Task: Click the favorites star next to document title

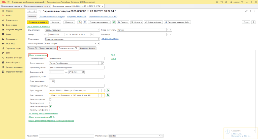Action: click(x=40, y=11)
